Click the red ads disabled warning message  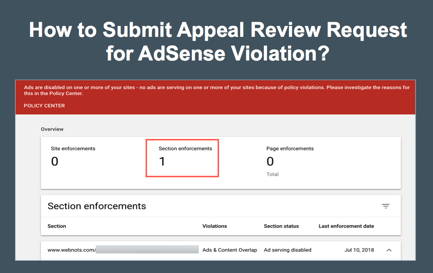click(x=216, y=91)
